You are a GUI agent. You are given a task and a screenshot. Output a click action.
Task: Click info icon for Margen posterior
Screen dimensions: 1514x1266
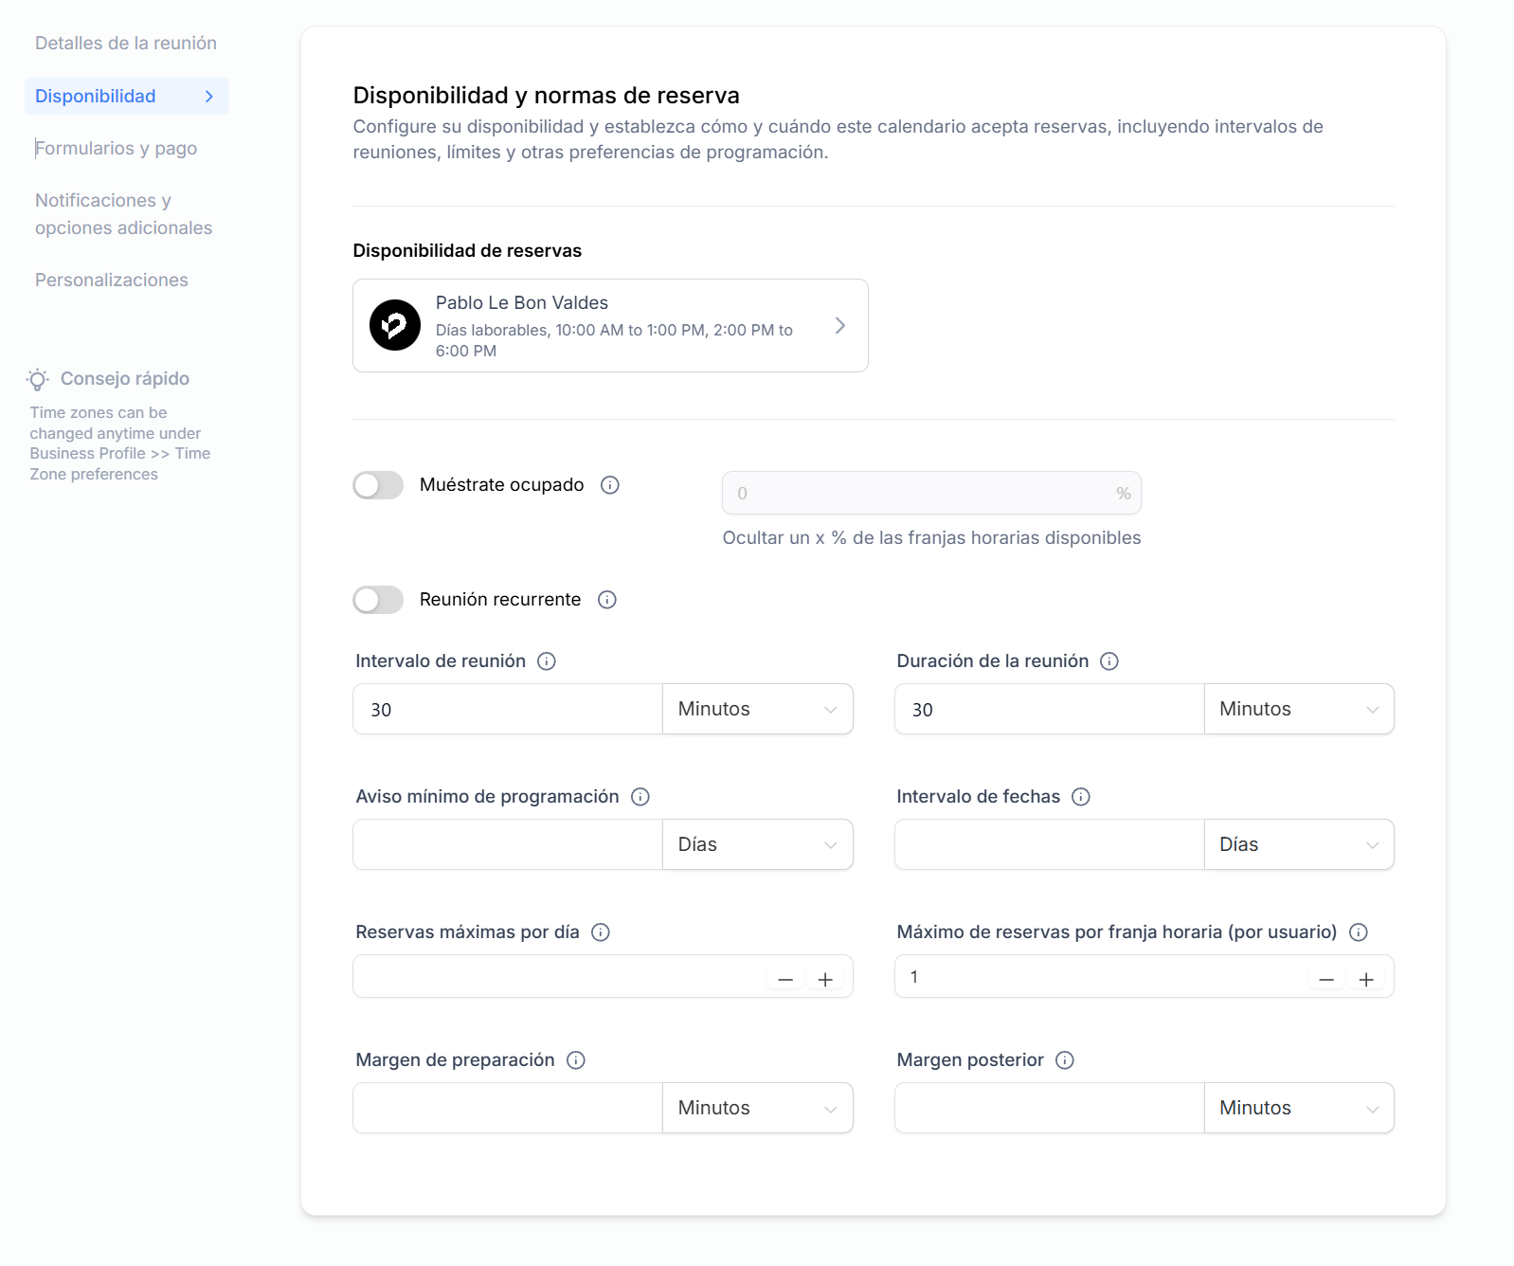coord(1065,1060)
